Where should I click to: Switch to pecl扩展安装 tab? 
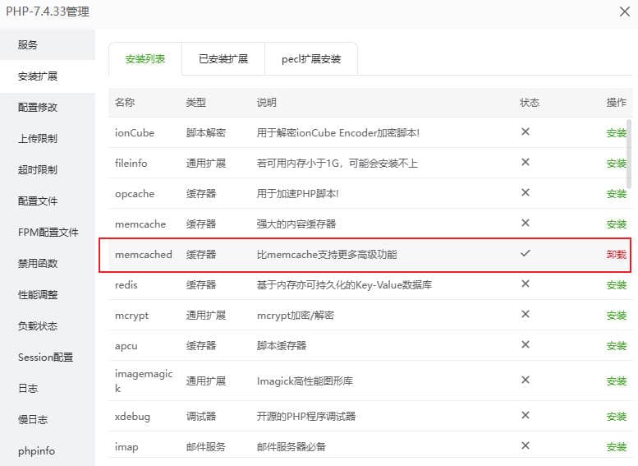click(x=311, y=59)
